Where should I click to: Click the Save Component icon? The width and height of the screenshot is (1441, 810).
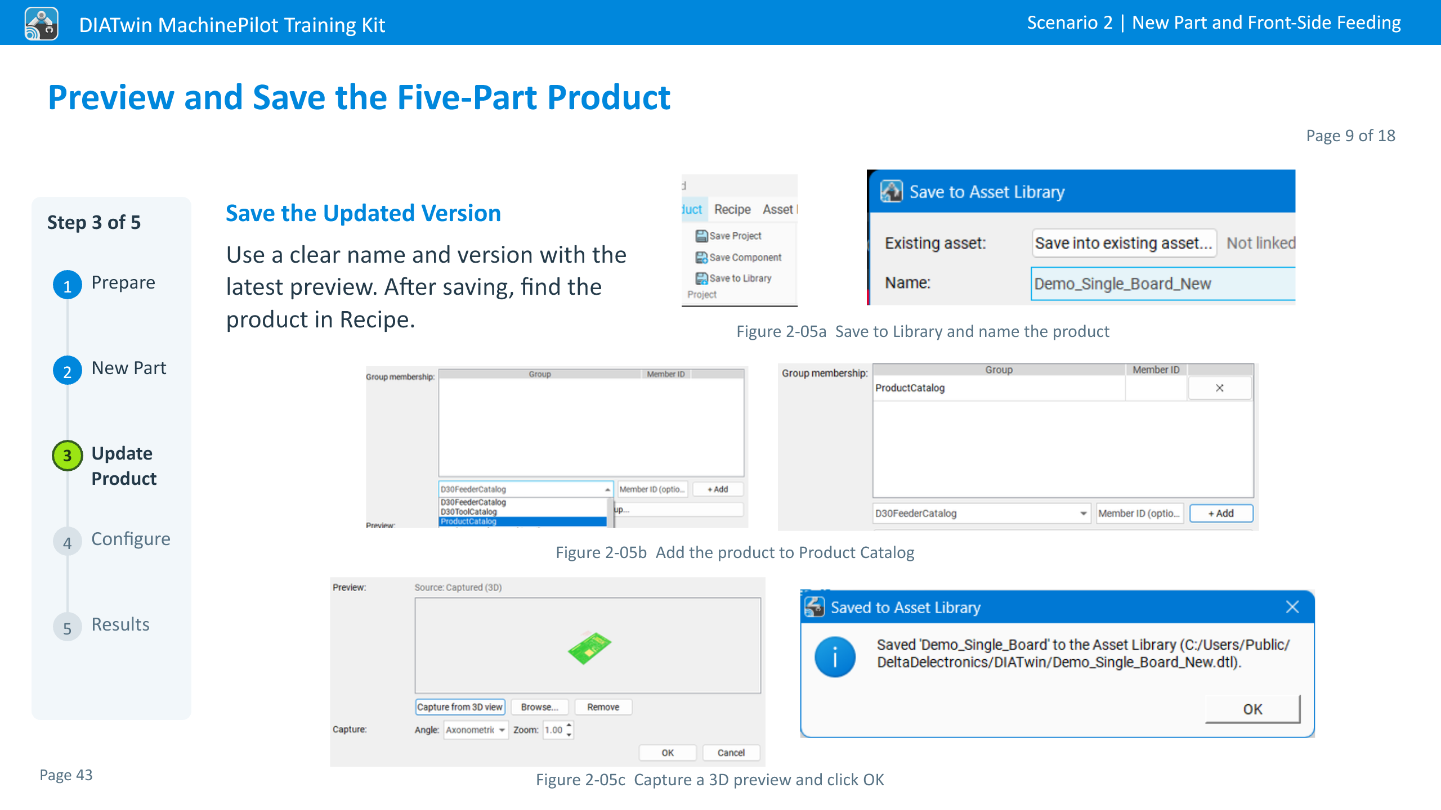(701, 257)
